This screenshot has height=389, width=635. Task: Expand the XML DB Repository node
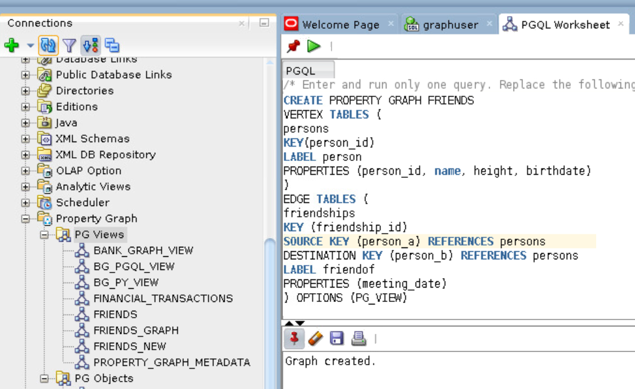point(26,155)
